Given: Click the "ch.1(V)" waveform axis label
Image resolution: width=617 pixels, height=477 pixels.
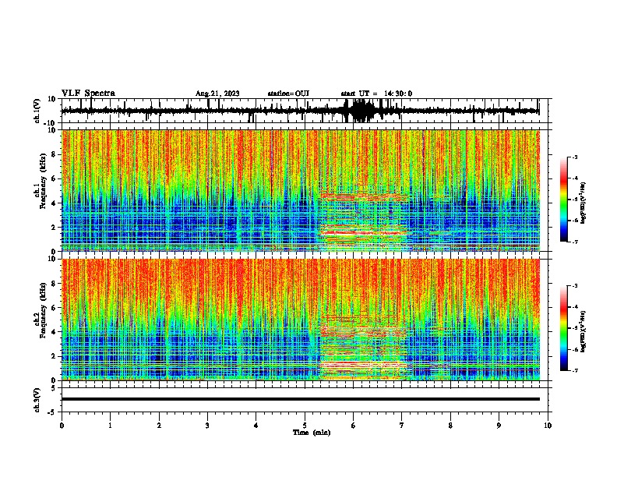Looking at the screenshot, I should [x=37, y=111].
